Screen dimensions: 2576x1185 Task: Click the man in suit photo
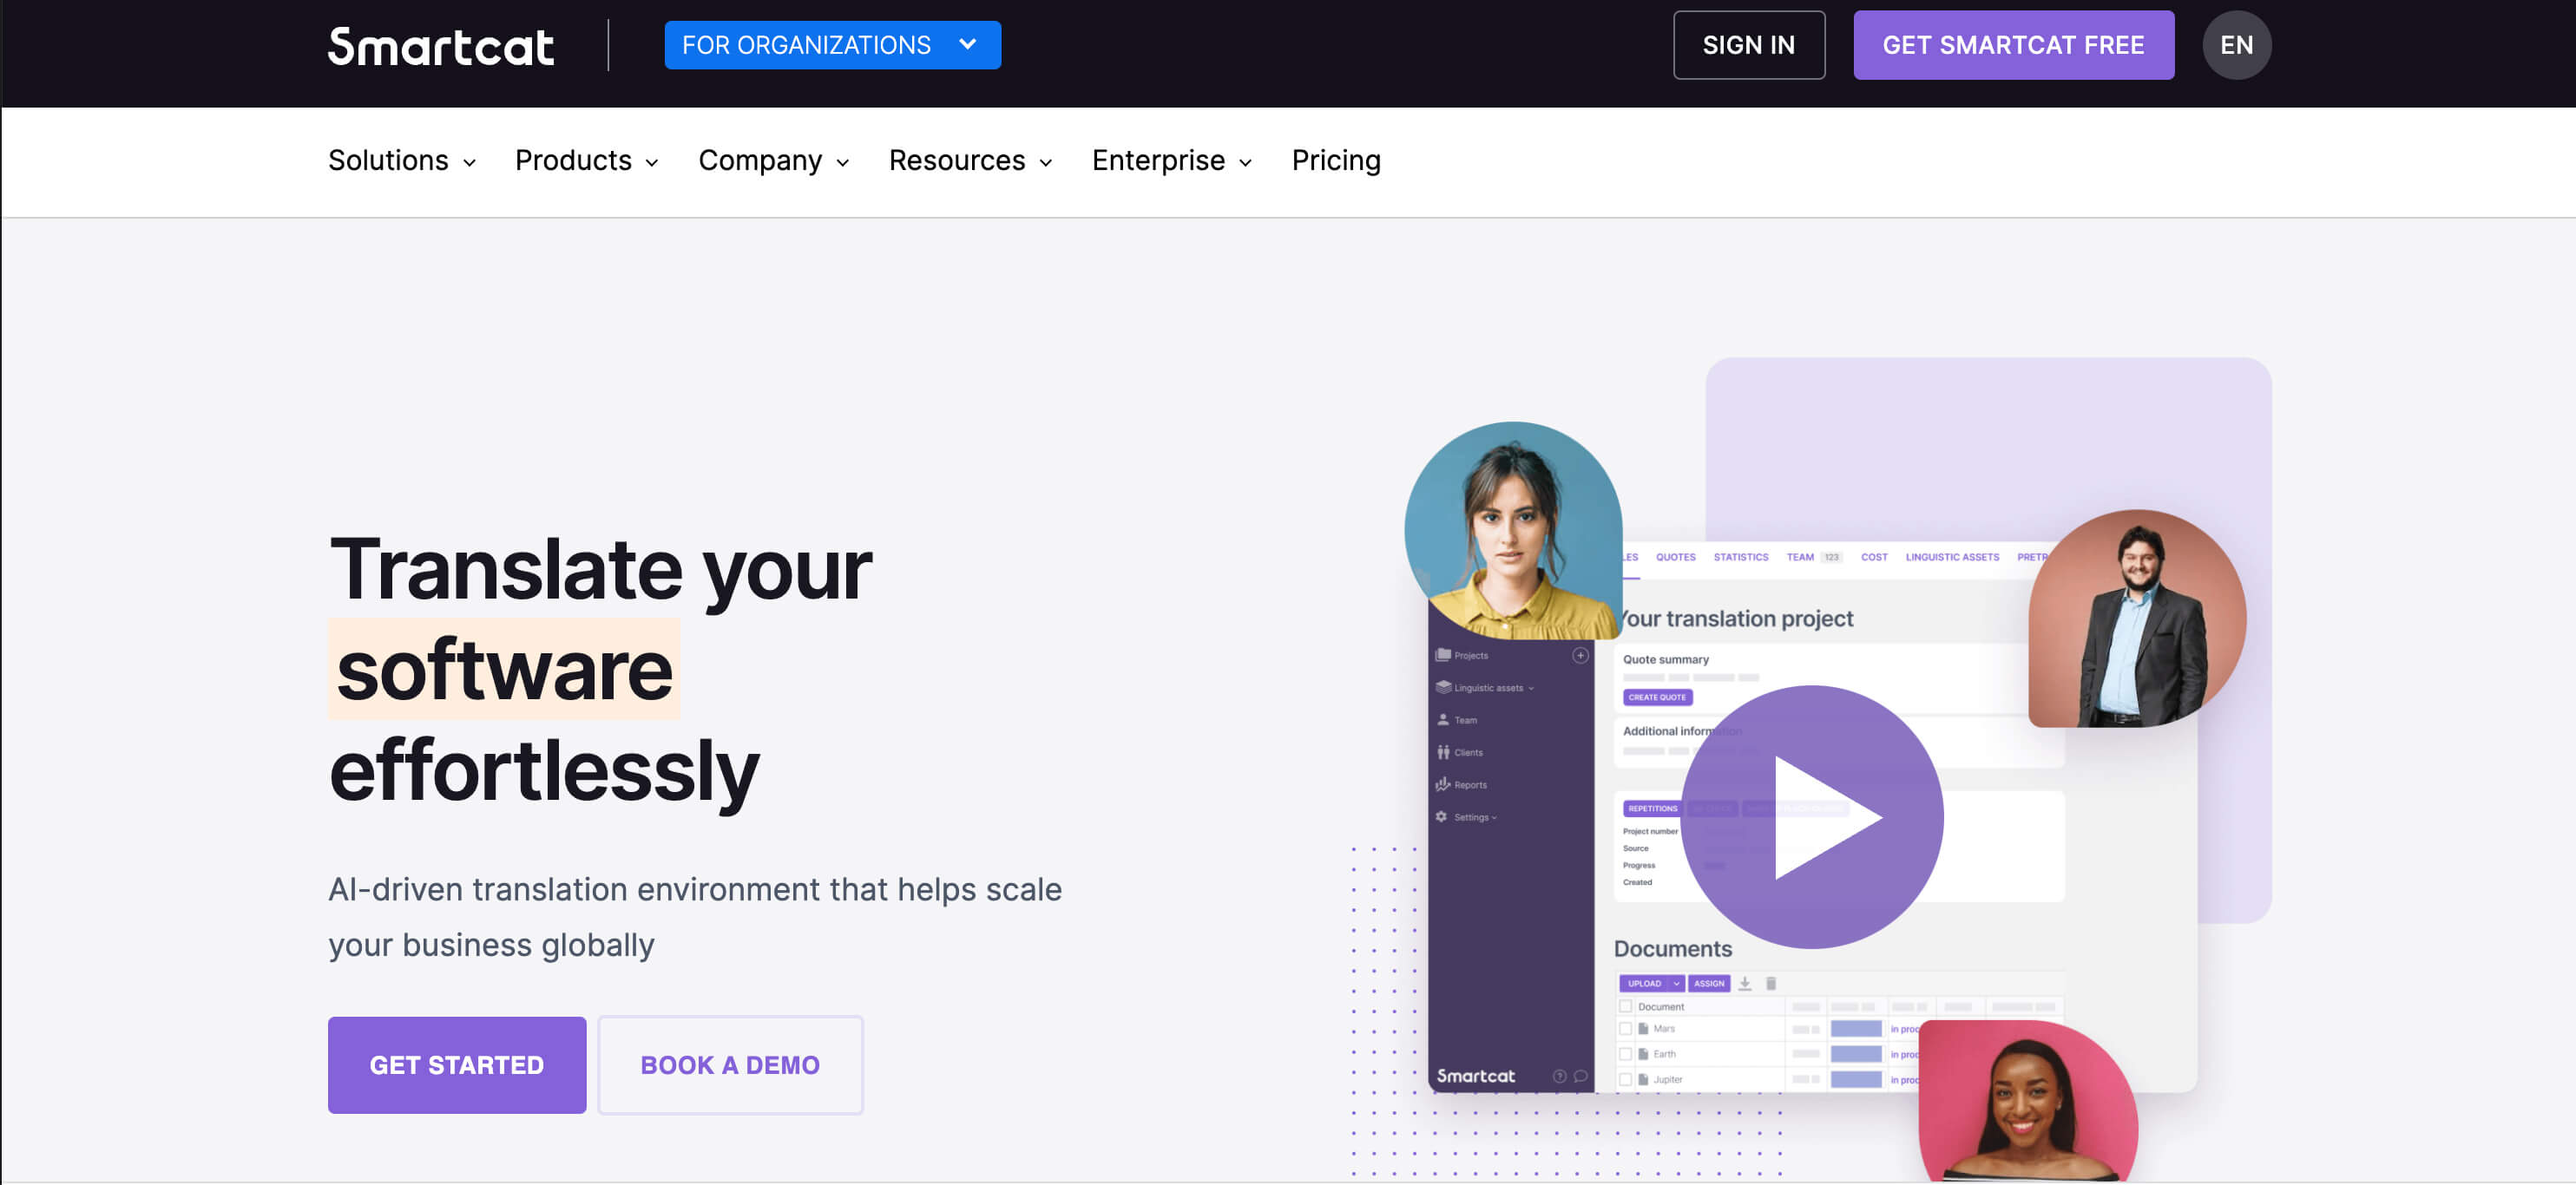coord(2137,619)
